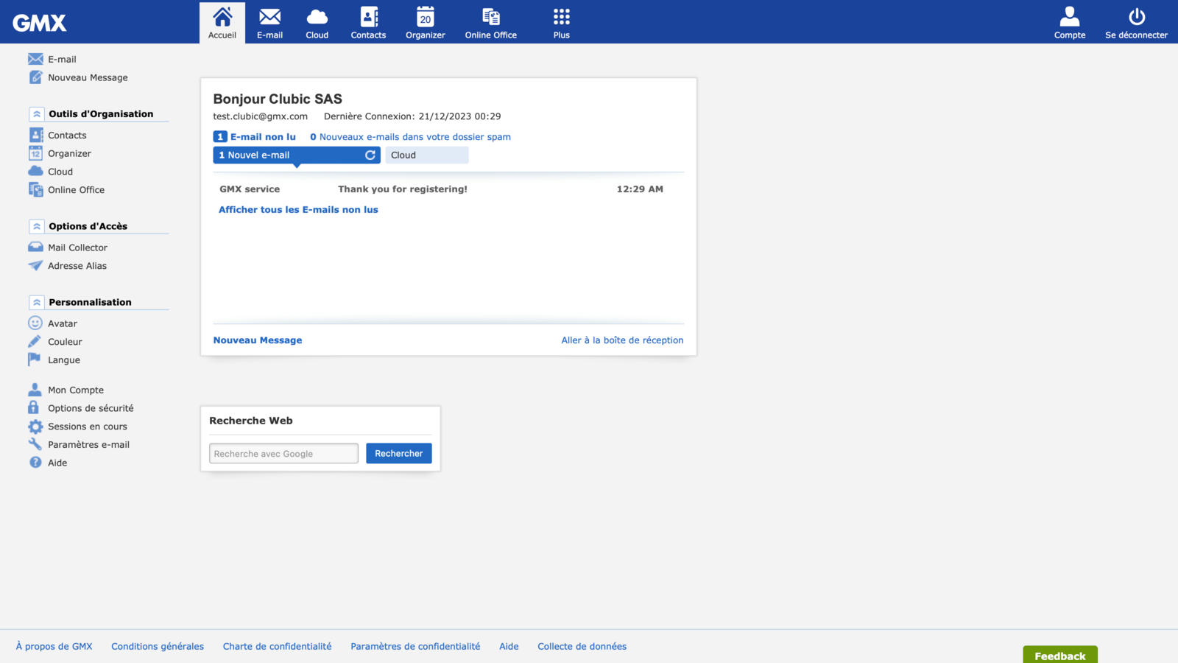Open the Accueil home tab
Screen dimensions: 1178x663
[x=222, y=23]
